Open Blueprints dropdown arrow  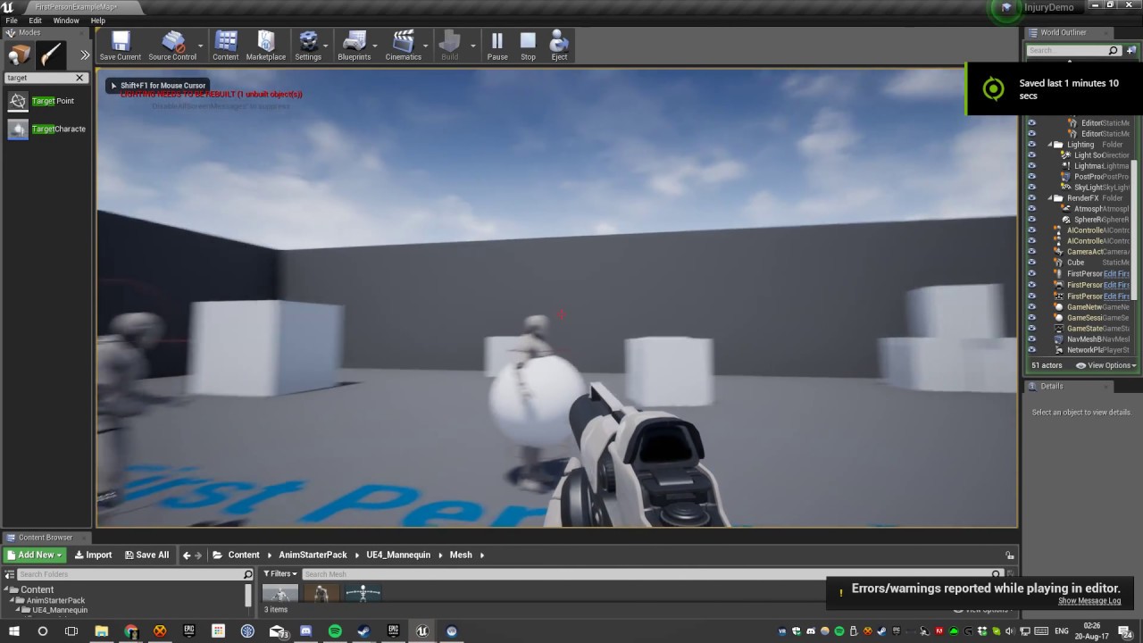coord(375,46)
